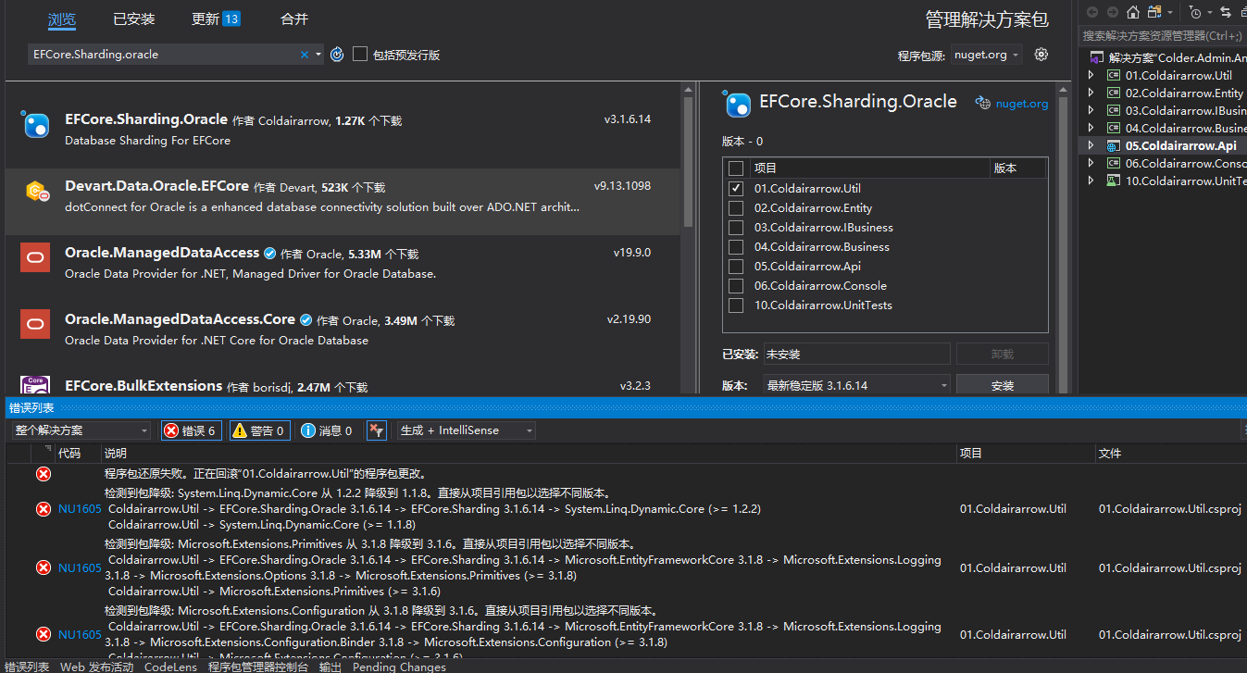Image resolution: width=1247 pixels, height=673 pixels.
Task: Open the 最新稳定版 3.1.6.14 version dropdown
Action: 854,383
